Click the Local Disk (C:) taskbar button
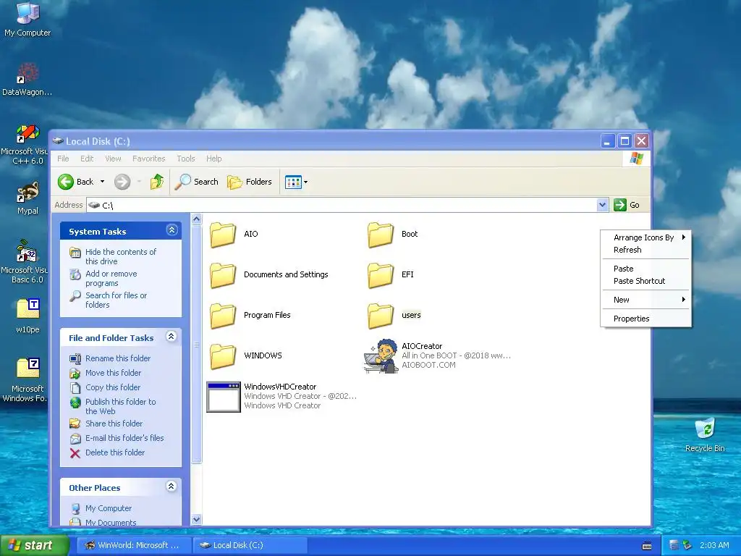Image resolution: width=741 pixels, height=556 pixels. pyautogui.click(x=250, y=545)
